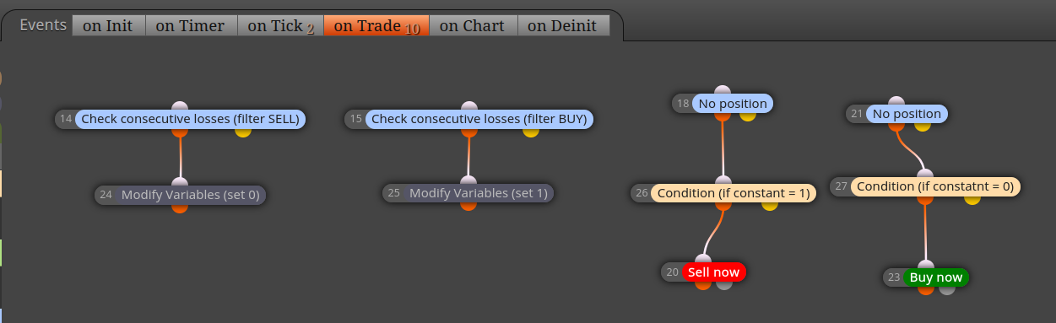Select Check consecutive losses (filter SELL) block
The height and width of the screenshot is (323, 1056).
coord(190,119)
